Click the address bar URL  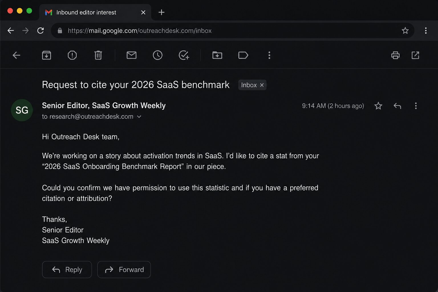[x=140, y=31]
